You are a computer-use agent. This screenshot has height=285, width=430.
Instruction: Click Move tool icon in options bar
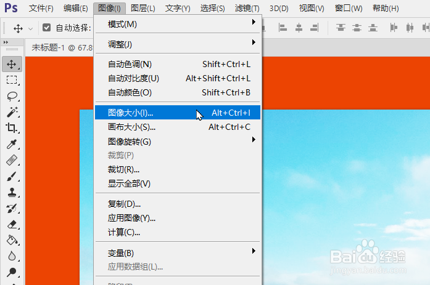click(18, 28)
